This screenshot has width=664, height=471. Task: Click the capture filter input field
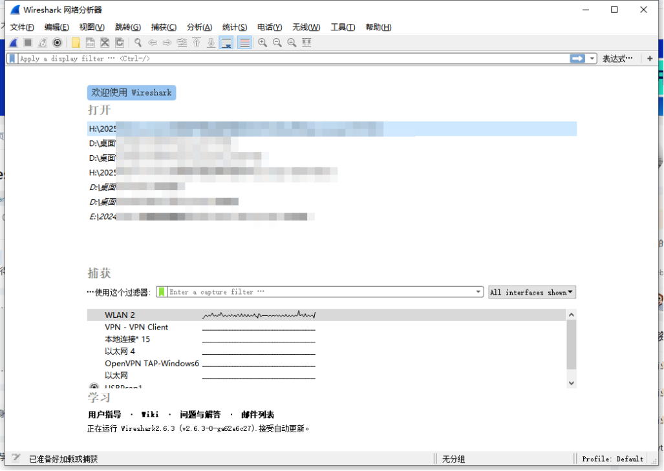point(321,292)
